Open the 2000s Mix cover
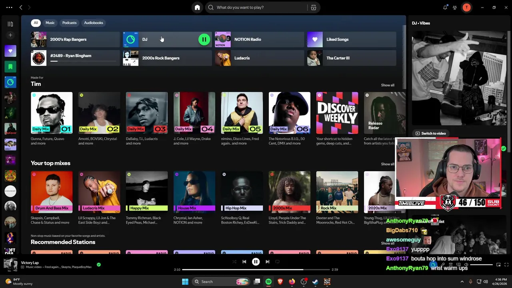This screenshot has height=288, width=512. [x=290, y=192]
